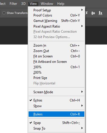
Task: Choose Proof Colors menu item
Action: [56, 15]
